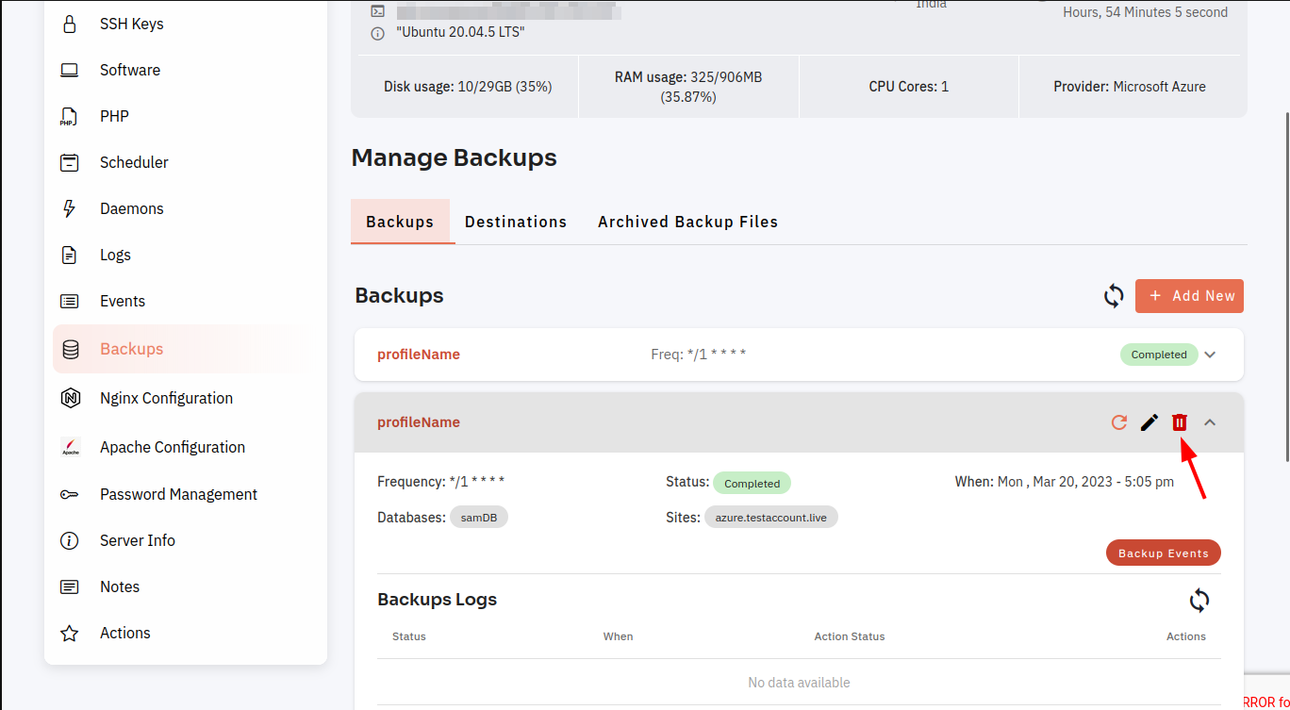Click the RAM usage: 325/906MB cell
1290x710 pixels.
pos(688,87)
